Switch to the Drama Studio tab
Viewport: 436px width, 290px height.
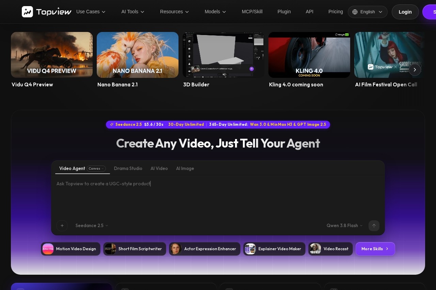tap(128, 169)
